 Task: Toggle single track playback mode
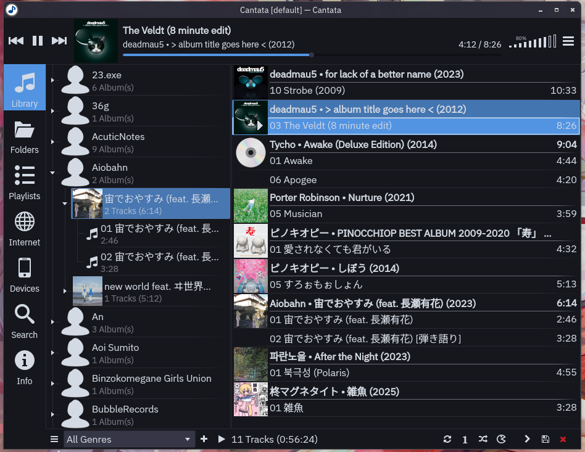point(465,440)
